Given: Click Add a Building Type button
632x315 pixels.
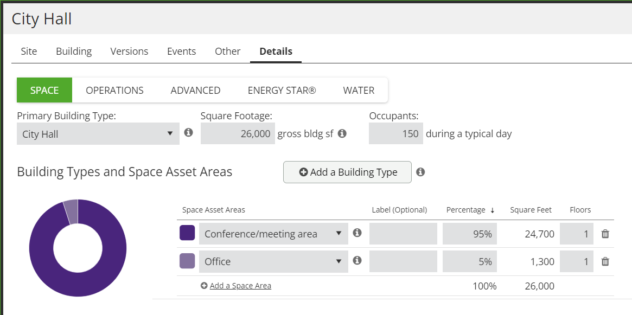Looking at the screenshot, I should click(x=347, y=172).
